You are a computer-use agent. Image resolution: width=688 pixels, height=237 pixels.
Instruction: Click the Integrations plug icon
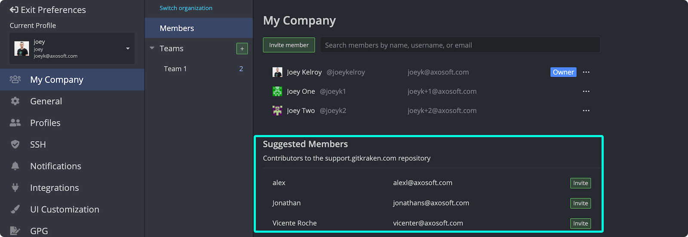(x=15, y=188)
